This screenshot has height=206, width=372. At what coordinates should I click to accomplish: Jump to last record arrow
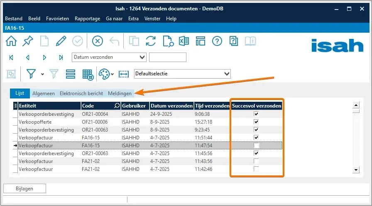click(x=61, y=57)
